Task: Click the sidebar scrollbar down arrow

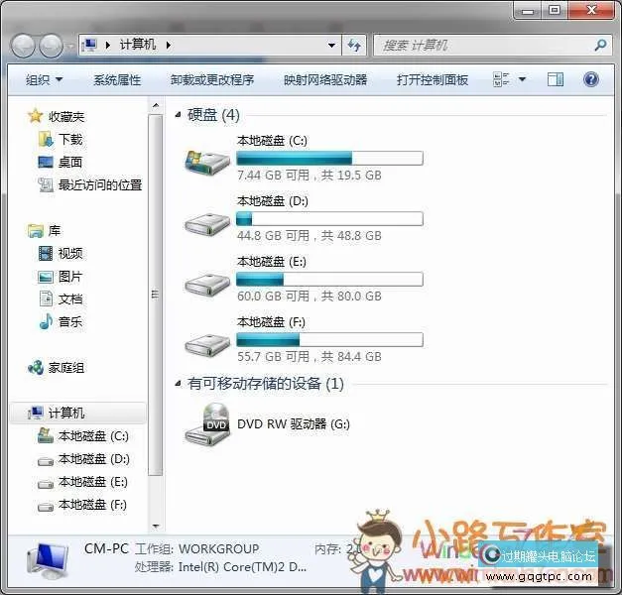Action: coord(156,526)
